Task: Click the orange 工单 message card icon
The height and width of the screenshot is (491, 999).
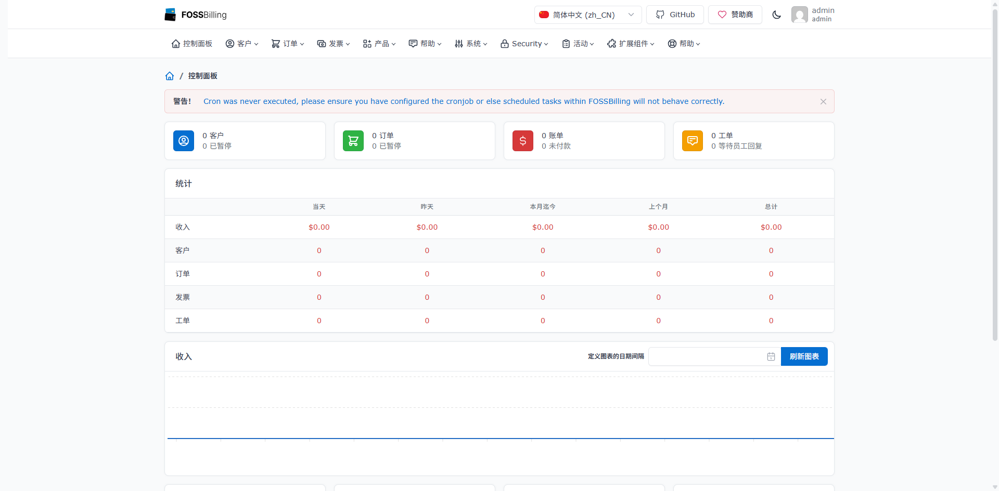Action: click(693, 141)
